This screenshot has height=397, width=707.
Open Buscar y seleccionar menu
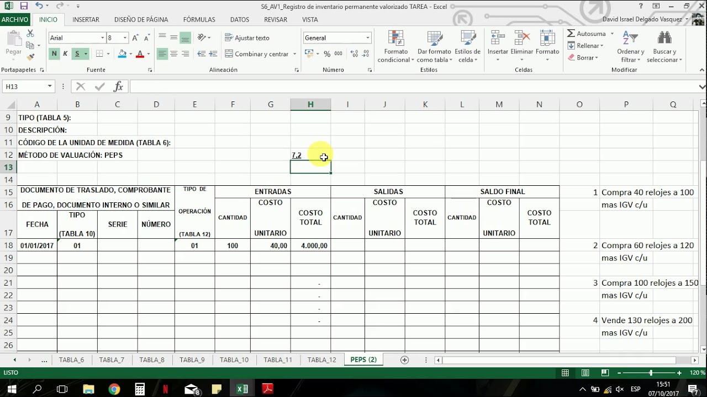664,47
